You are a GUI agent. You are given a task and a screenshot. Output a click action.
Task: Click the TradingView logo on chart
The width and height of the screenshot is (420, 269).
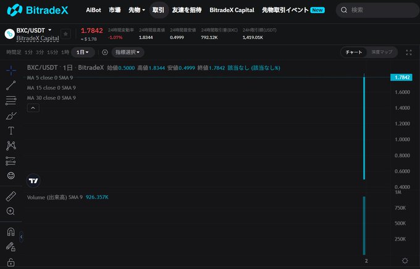(33, 181)
